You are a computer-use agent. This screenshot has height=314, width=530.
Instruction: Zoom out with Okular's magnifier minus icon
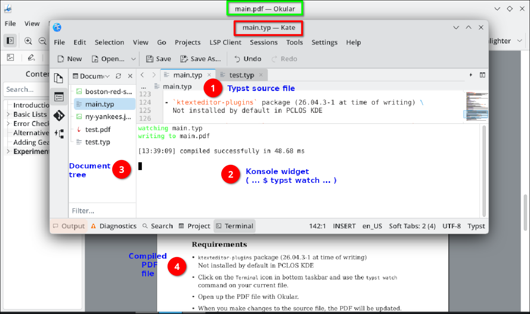tap(42, 41)
